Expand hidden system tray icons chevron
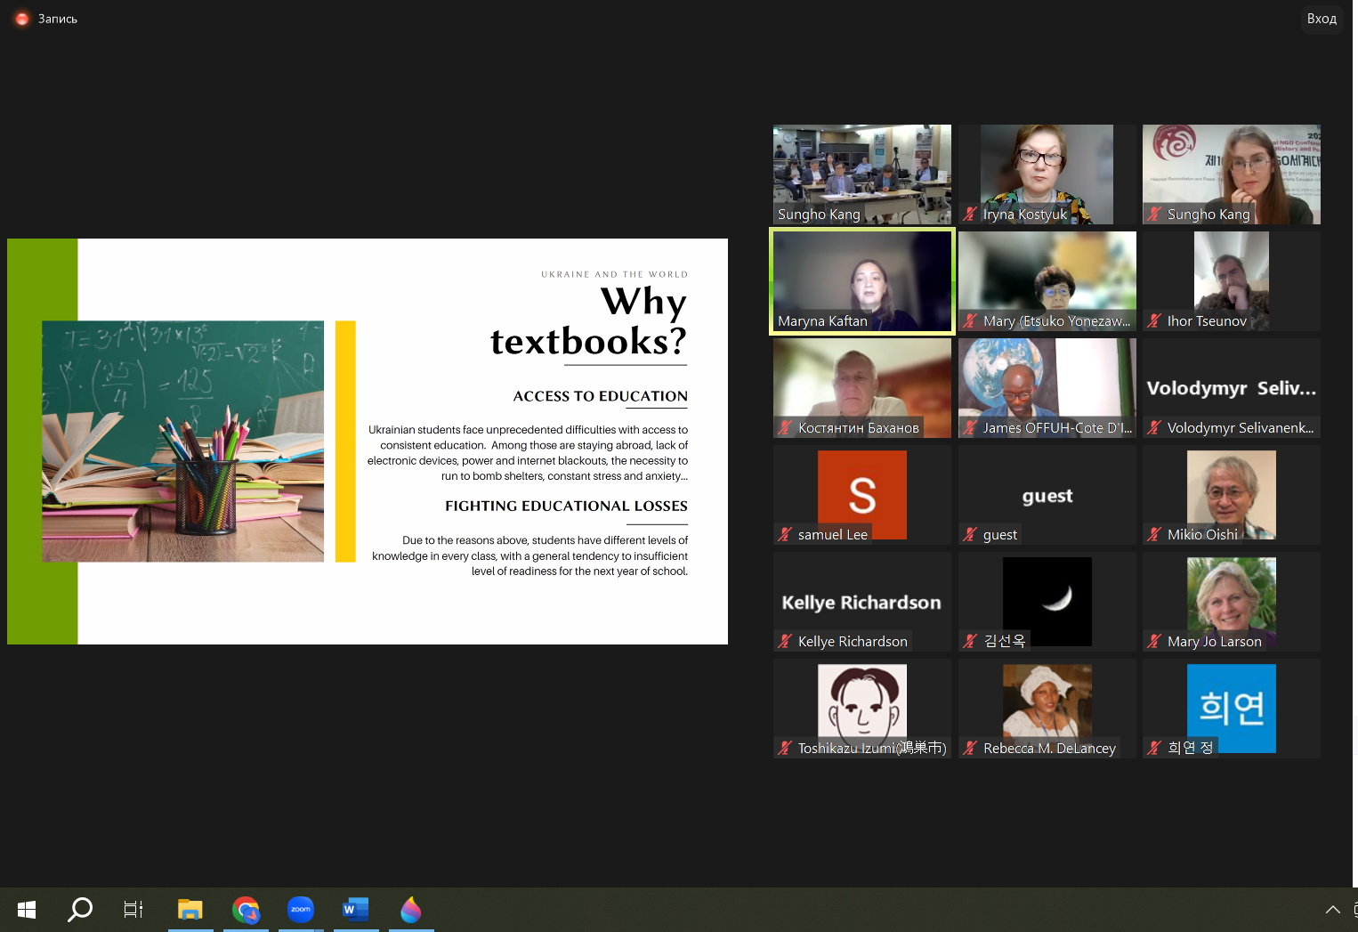1358x932 pixels. [1332, 909]
